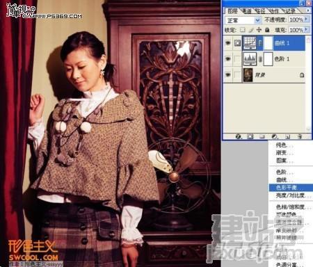This screenshot has height=267, width=313.
Task: Click the add layer style icon
Action: [x=239, y=136]
